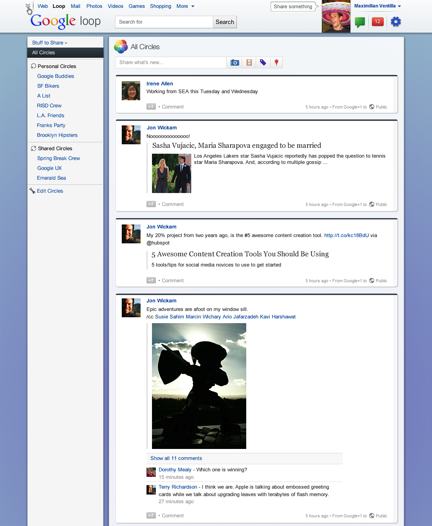
Task: Click the Shared Circles icon in sidebar
Action: coord(33,148)
